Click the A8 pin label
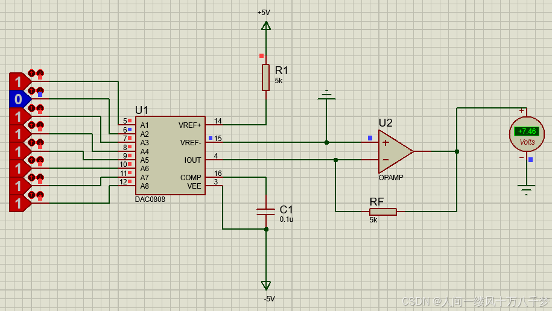552x311 pixels. (144, 186)
